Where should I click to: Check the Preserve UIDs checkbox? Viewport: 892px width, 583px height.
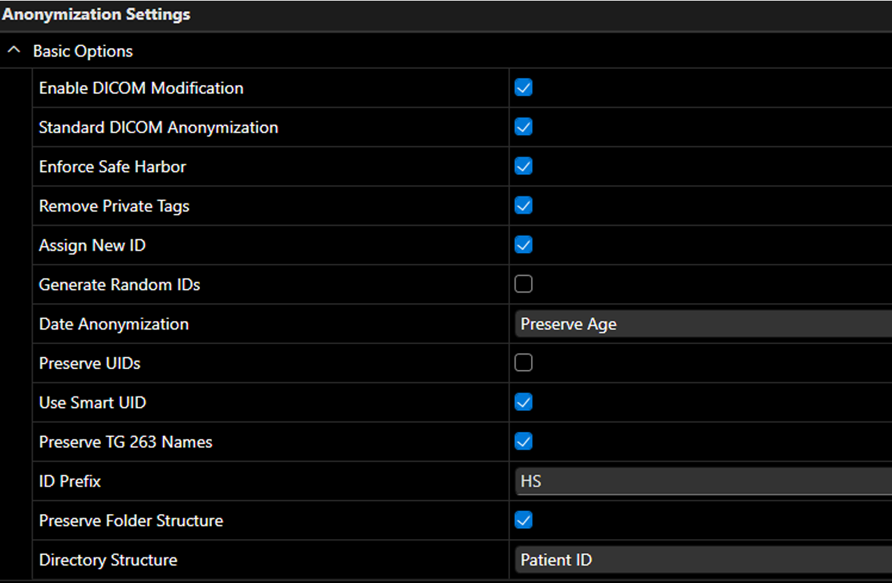523,363
